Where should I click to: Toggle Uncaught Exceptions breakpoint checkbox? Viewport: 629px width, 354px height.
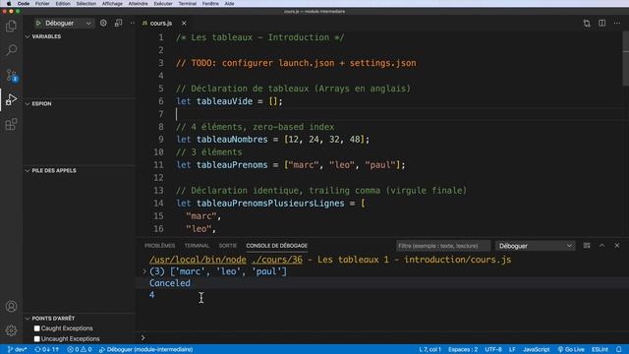pos(37,338)
